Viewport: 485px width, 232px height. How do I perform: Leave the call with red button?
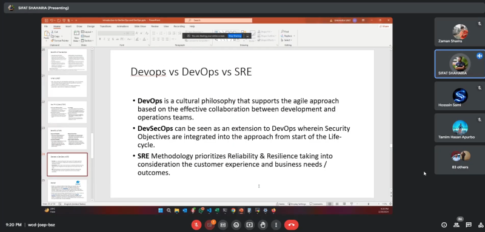(x=291, y=225)
